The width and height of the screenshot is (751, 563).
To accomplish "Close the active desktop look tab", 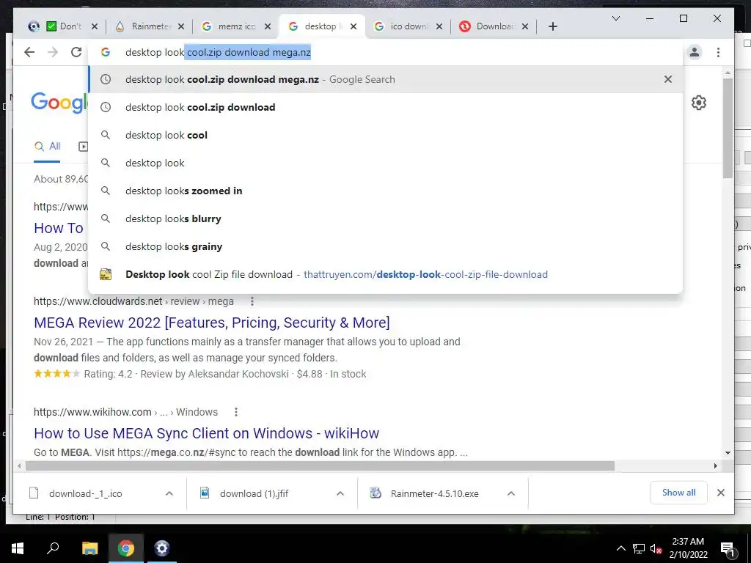I will click(x=353, y=26).
